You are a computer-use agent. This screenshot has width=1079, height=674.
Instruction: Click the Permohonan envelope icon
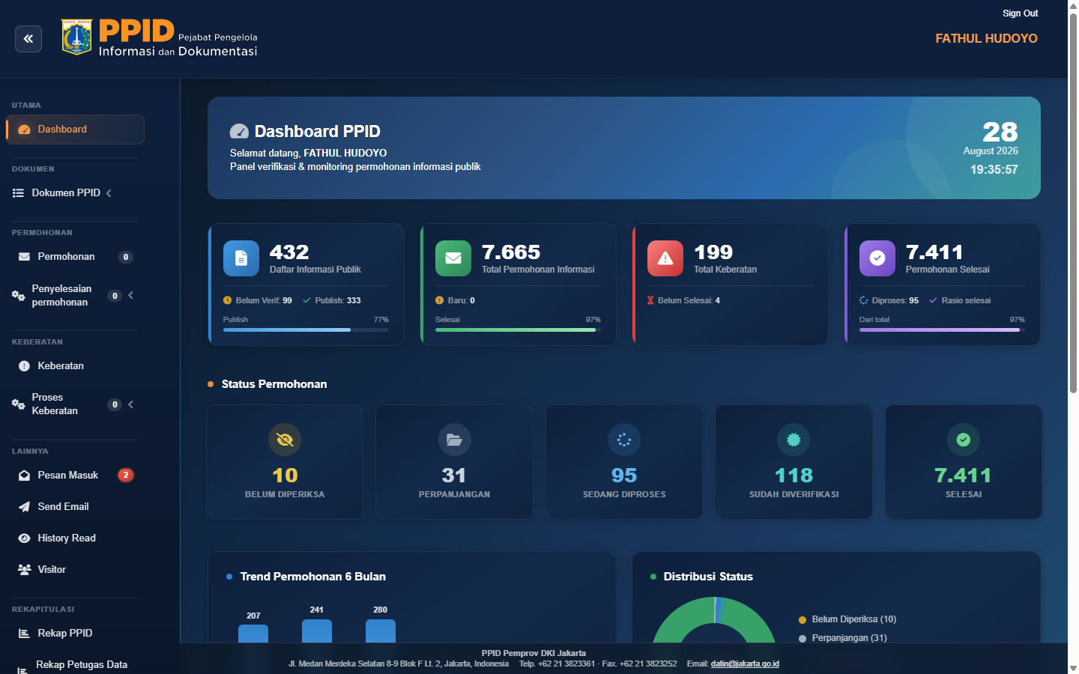click(x=24, y=257)
